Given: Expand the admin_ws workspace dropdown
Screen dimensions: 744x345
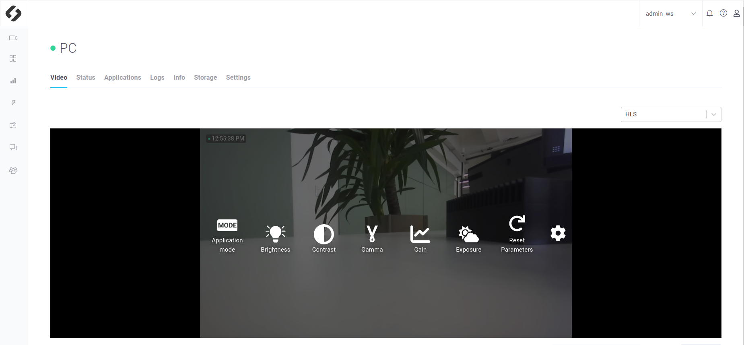Looking at the screenshot, I should coord(671,13).
